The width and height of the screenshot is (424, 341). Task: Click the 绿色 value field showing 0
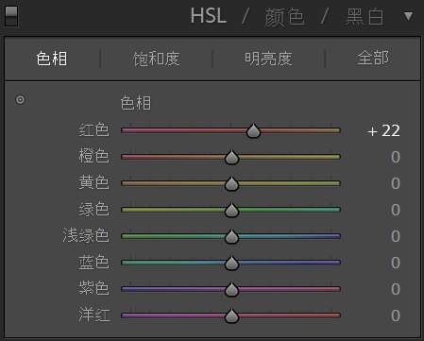(x=396, y=210)
